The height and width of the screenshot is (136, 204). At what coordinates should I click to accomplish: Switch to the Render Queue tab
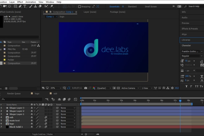pyautogui.click(x=14, y=93)
